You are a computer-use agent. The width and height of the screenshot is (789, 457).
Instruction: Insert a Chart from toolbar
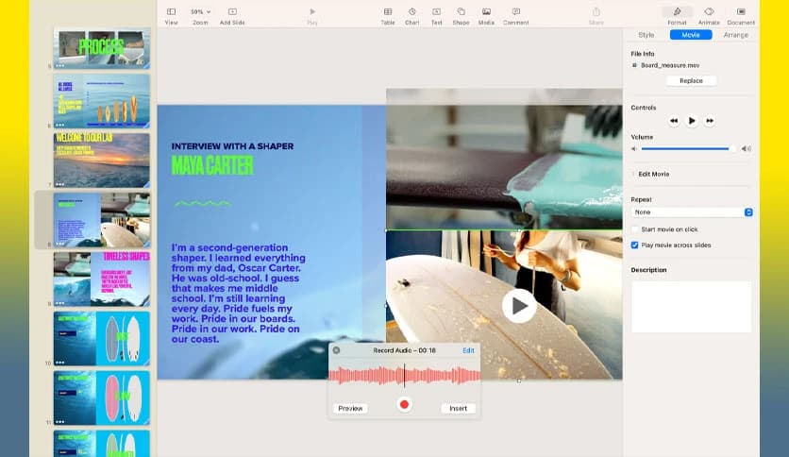pyautogui.click(x=412, y=14)
